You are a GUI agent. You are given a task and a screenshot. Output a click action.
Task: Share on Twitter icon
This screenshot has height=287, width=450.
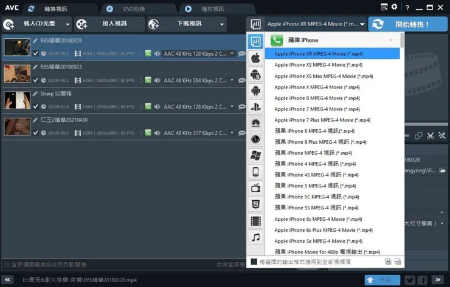coord(410,280)
